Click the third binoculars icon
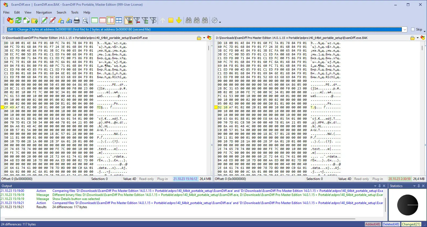 pos(205,20)
